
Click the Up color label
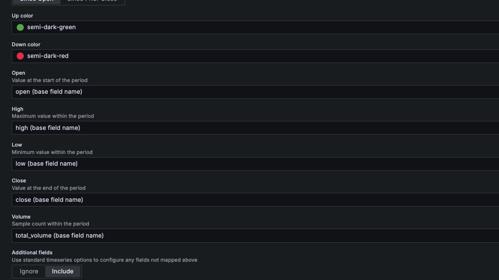coord(22,16)
